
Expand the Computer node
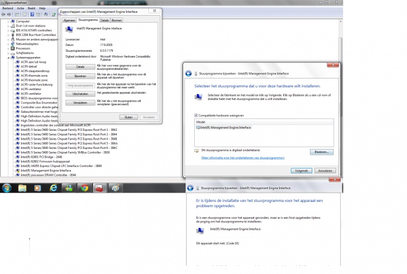click(x=8, y=22)
